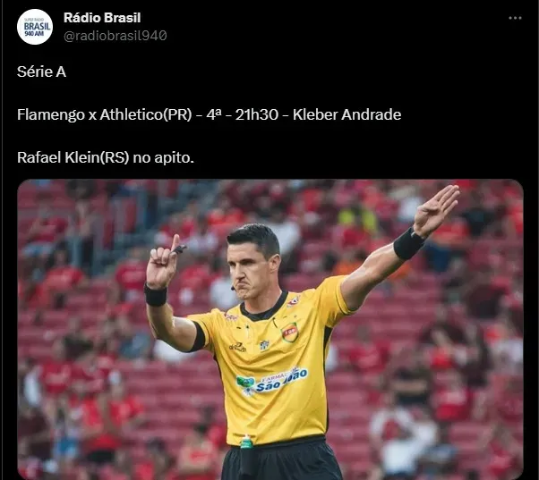Click the "21h30" kickoff time text
Viewport: 539px width, 480px height.
point(257,114)
